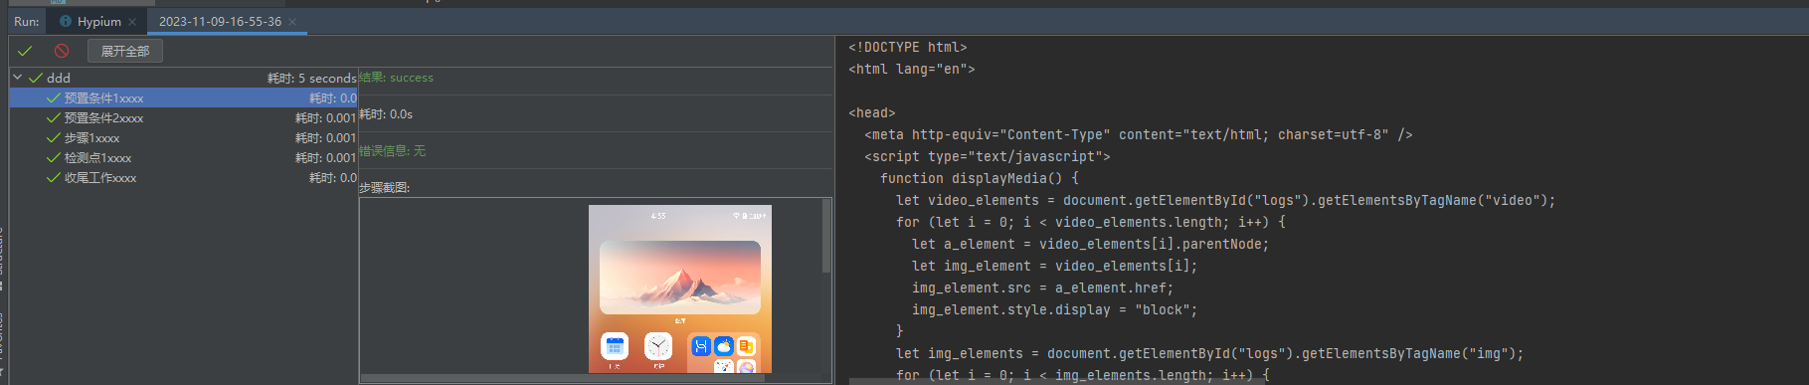Click the meta http-equiv code line
The height and width of the screenshot is (385, 1809).
pos(1138,134)
